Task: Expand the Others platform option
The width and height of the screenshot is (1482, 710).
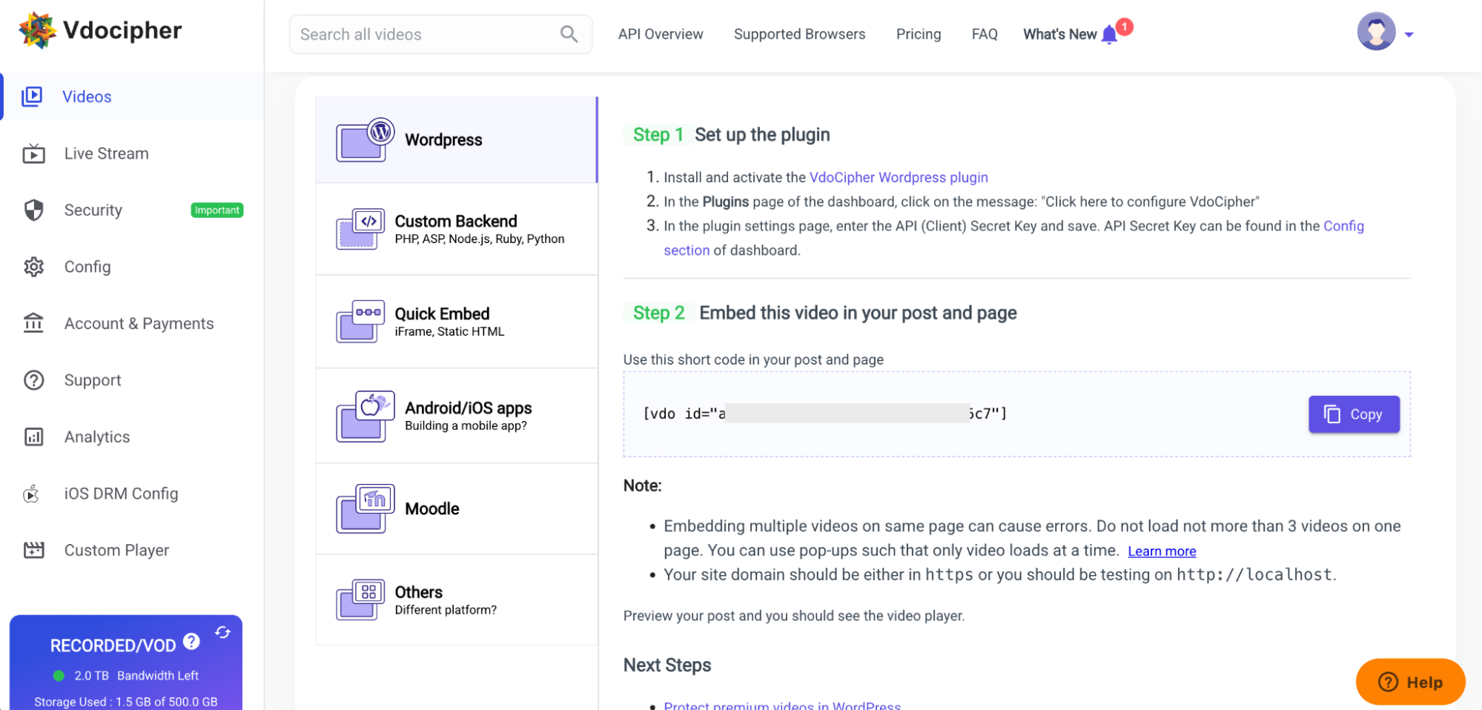Action: (x=456, y=599)
